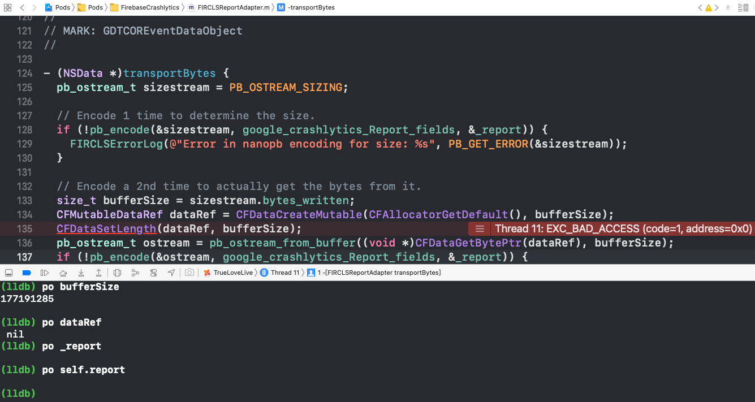Click the 'Encode 1 time' comment line

[x=185, y=115]
